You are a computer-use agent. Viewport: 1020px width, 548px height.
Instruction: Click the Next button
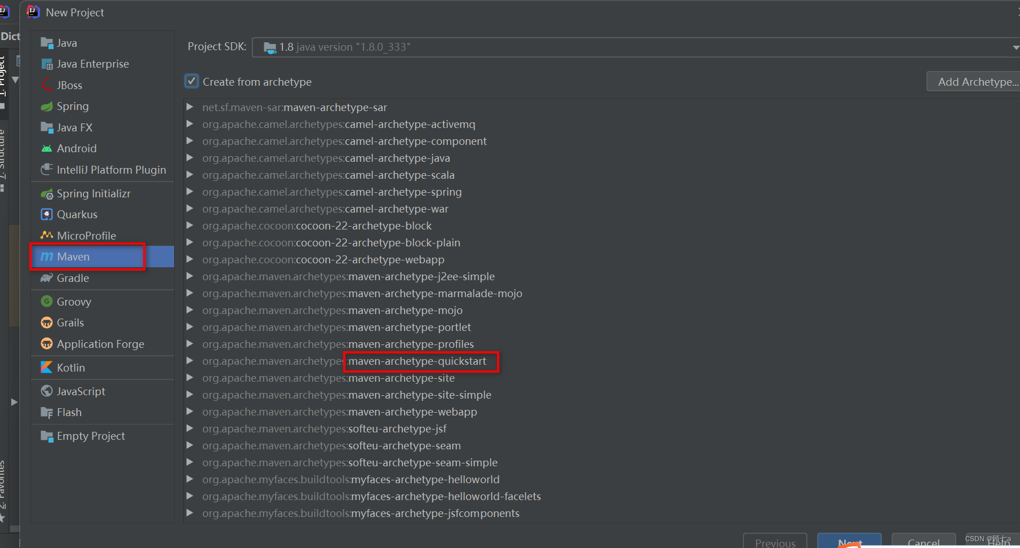point(849,541)
